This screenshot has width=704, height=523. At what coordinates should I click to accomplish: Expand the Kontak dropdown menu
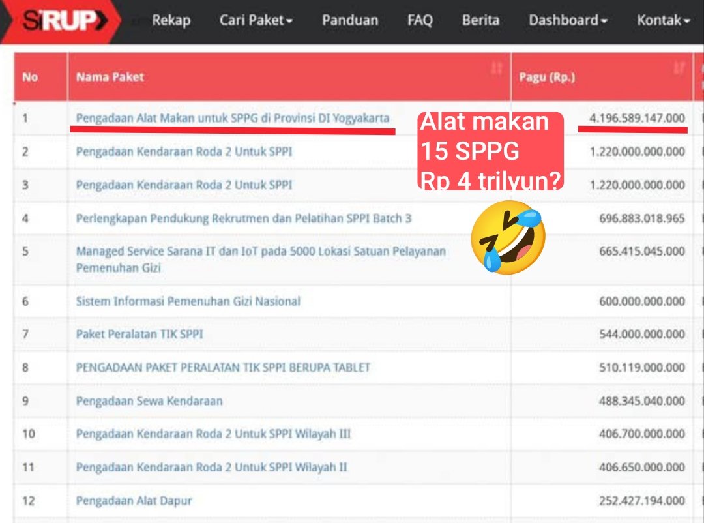pos(663,20)
